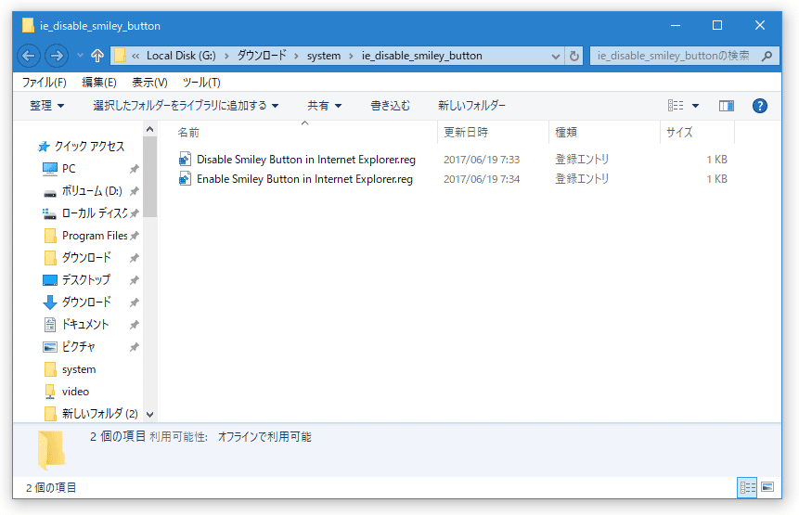Click the Enable Smiley Button reg file icon
Viewport: 799px width, 515px height.
[x=185, y=178]
